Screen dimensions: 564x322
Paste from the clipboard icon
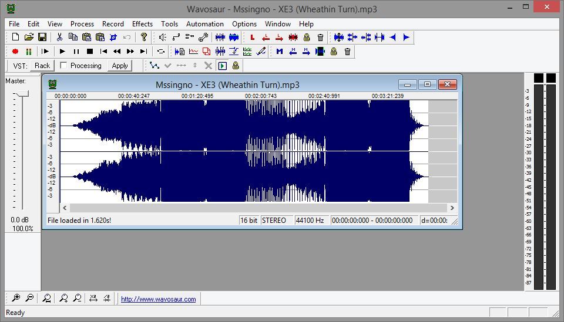[x=86, y=37]
